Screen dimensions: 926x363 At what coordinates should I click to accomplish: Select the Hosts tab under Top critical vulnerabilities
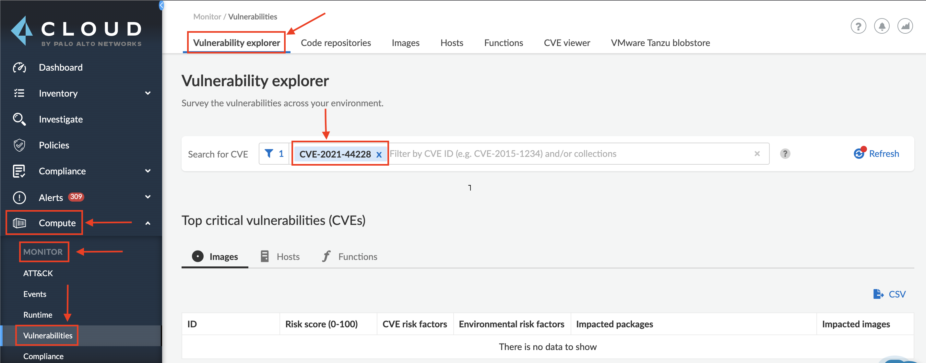(280, 256)
